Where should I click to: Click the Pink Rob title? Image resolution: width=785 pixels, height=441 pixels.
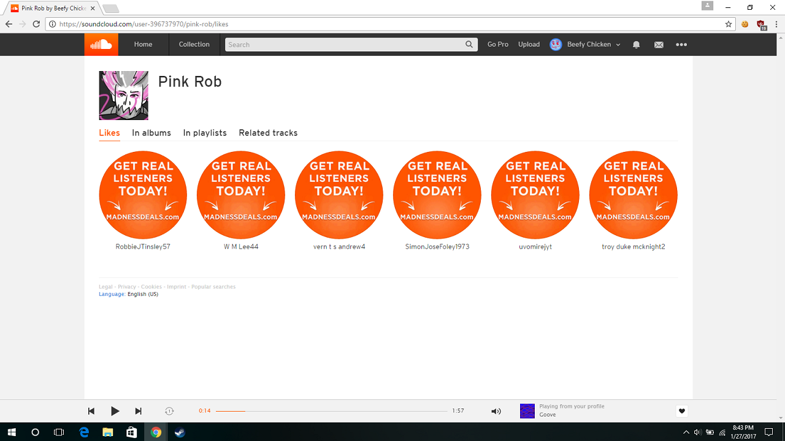point(190,81)
